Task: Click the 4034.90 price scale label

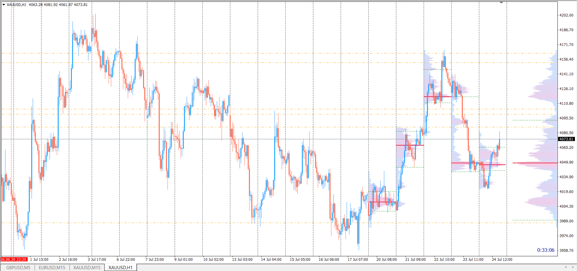Action: [566, 177]
